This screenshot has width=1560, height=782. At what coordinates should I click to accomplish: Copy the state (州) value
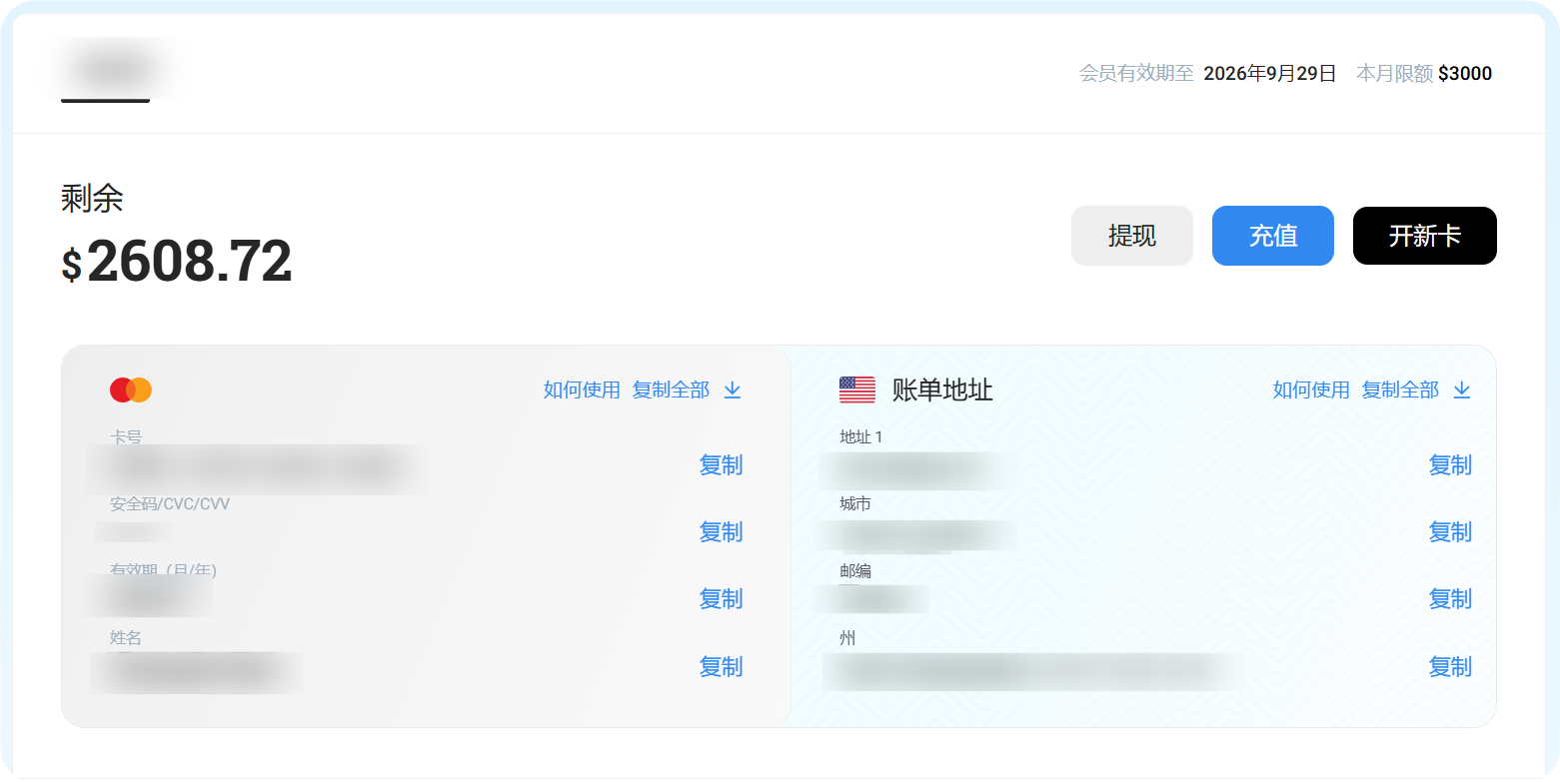1450,667
